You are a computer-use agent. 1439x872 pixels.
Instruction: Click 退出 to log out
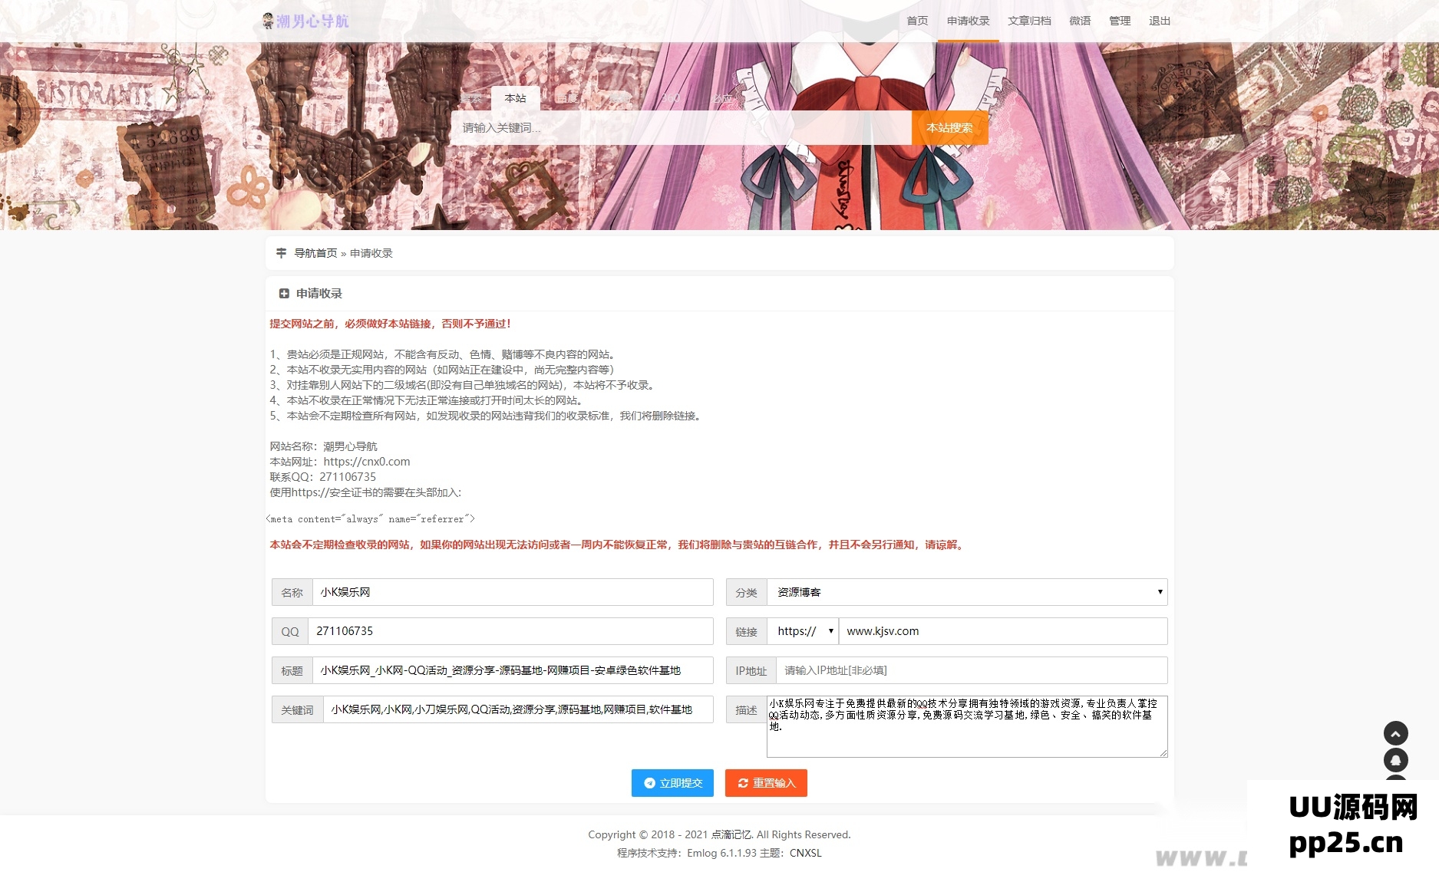click(1159, 21)
